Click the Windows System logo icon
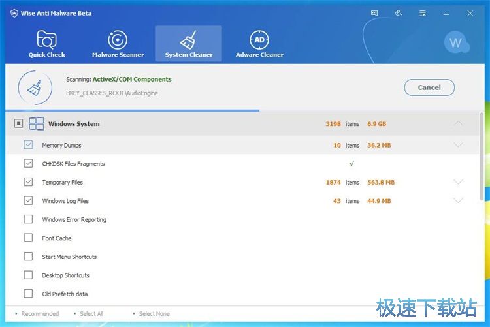 coord(36,123)
